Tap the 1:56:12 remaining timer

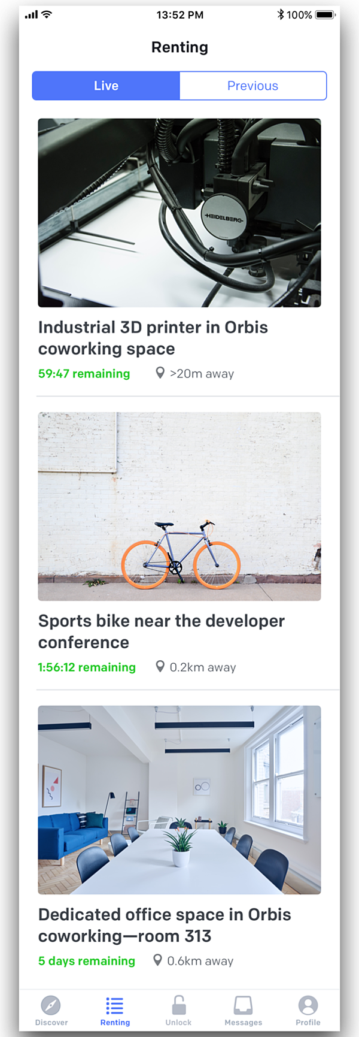tap(87, 667)
